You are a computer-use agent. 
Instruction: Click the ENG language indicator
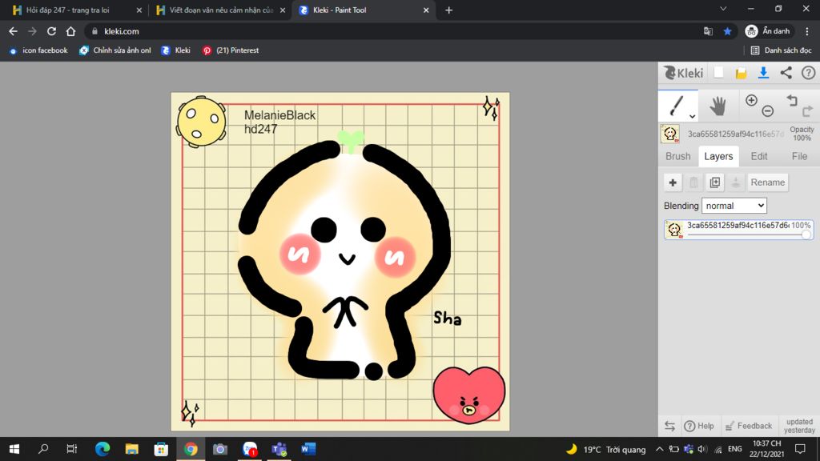(735, 449)
